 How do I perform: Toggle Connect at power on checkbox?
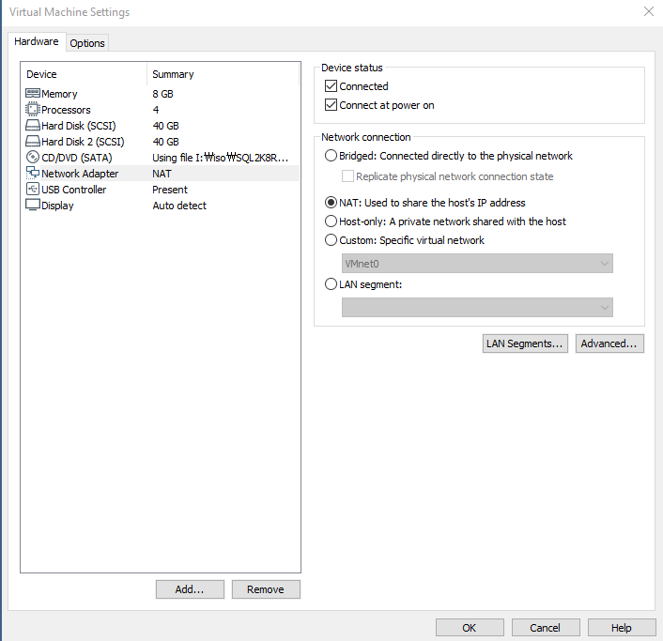331,105
